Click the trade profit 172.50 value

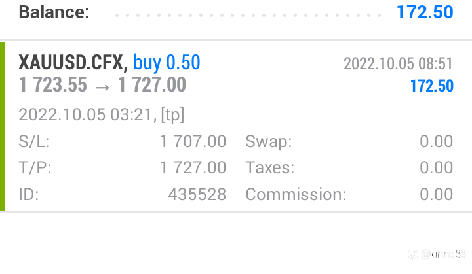431,86
